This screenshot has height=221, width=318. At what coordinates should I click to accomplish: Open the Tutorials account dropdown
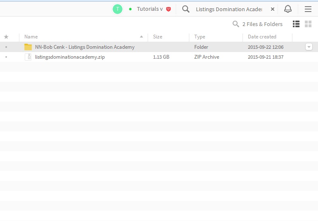tap(150, 9)
